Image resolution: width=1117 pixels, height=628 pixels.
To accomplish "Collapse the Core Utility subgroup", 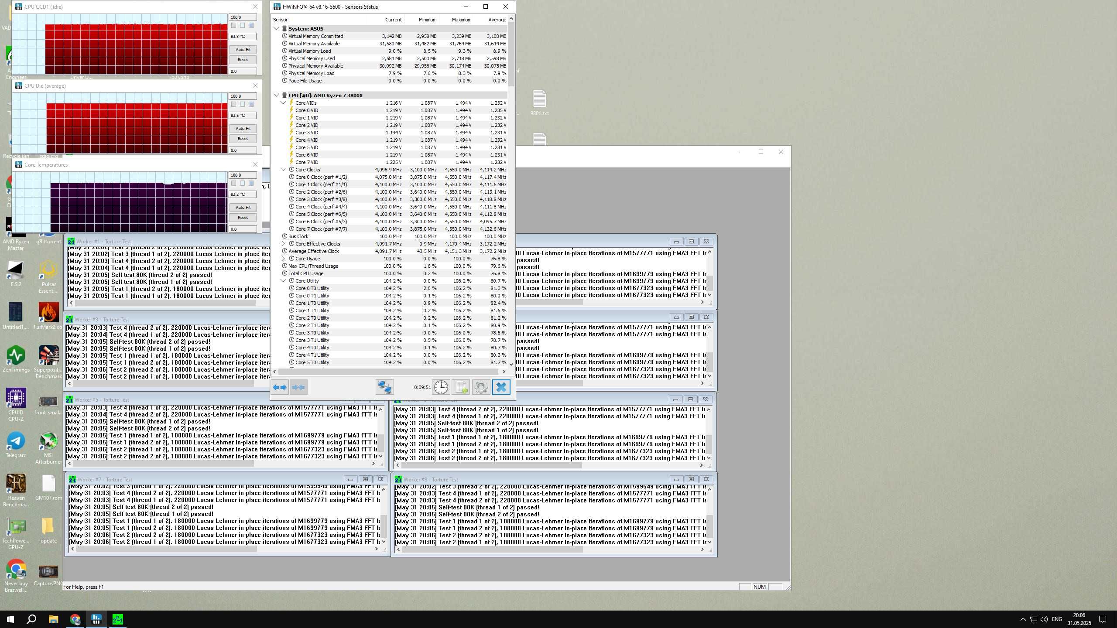I will pos(283,281).
